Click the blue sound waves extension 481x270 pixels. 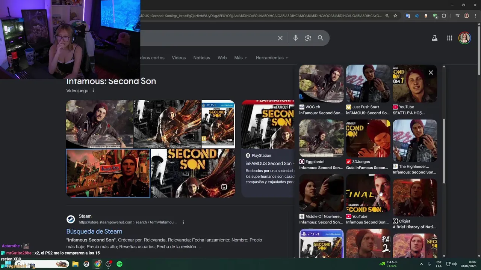417,16
